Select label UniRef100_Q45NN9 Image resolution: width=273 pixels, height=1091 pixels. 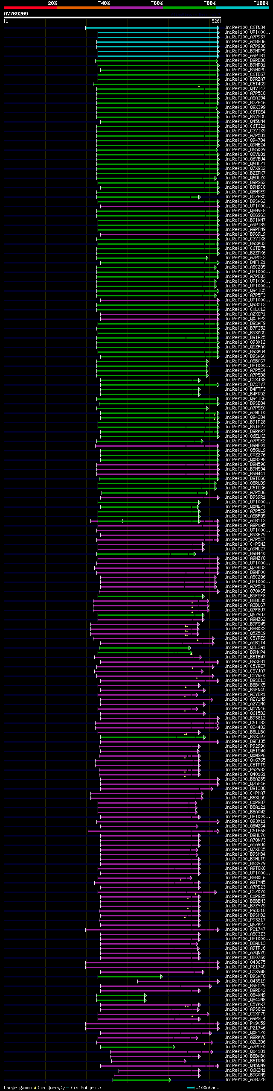click(245, 1066)
